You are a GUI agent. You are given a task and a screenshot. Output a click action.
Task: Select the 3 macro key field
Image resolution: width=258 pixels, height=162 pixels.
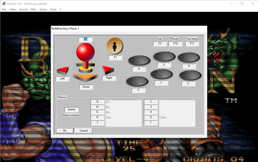point(151,107)
